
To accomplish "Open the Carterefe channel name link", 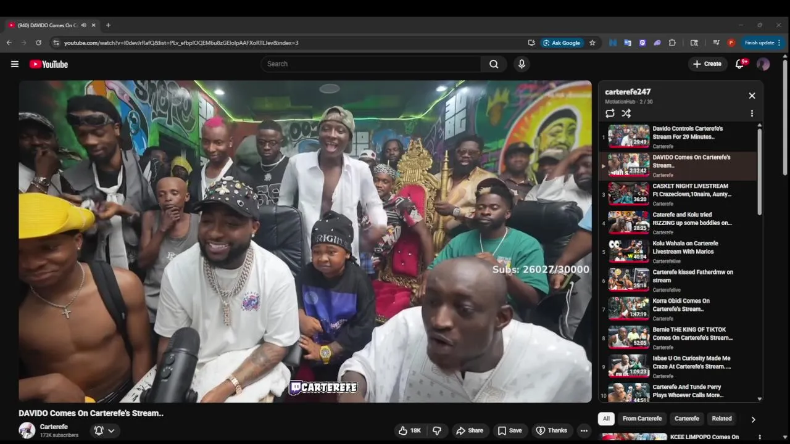I will tap(54, 427).
